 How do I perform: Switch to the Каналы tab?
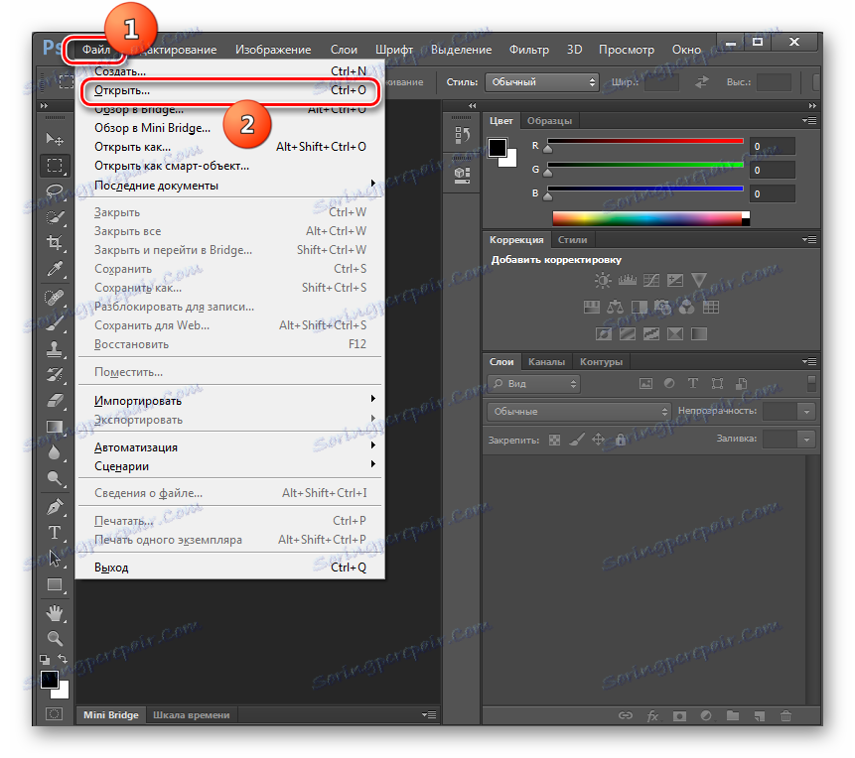click(546, 362)
